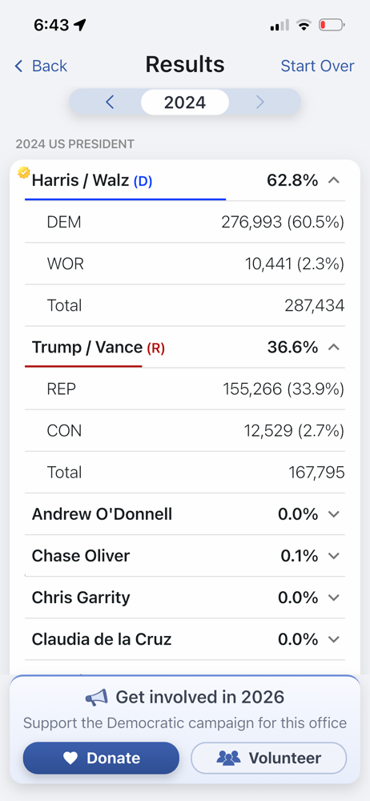Screen dimensions: 370x801
Task: Tap Start Over link
Action: click(x=317, y=66)
